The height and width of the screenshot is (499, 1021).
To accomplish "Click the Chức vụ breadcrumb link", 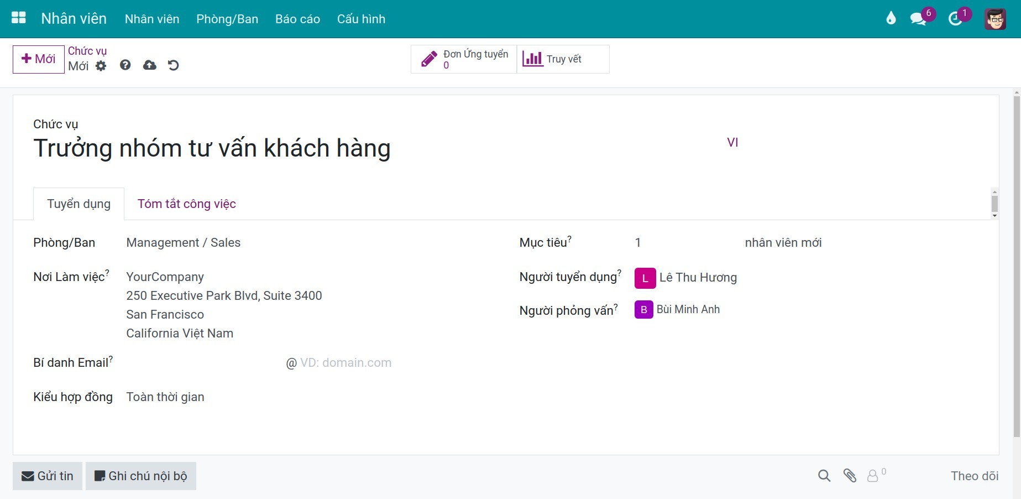I will (87, 51).
